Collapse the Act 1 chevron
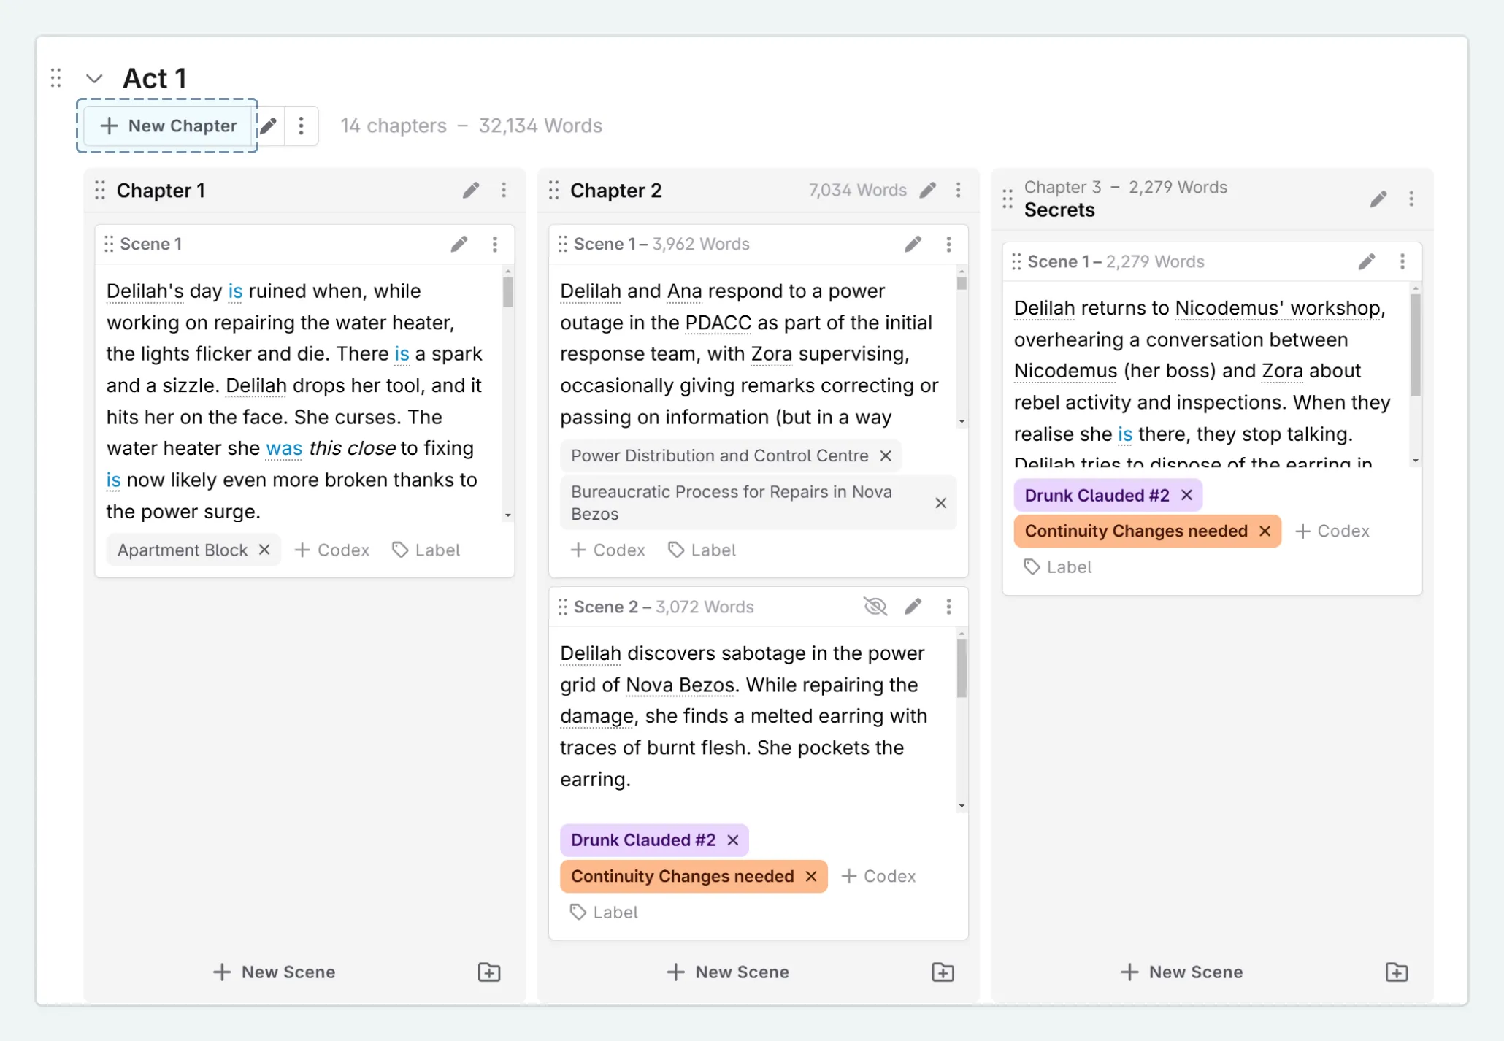The height and width of the screenshot is (1041, 1504). pos(94,78)
